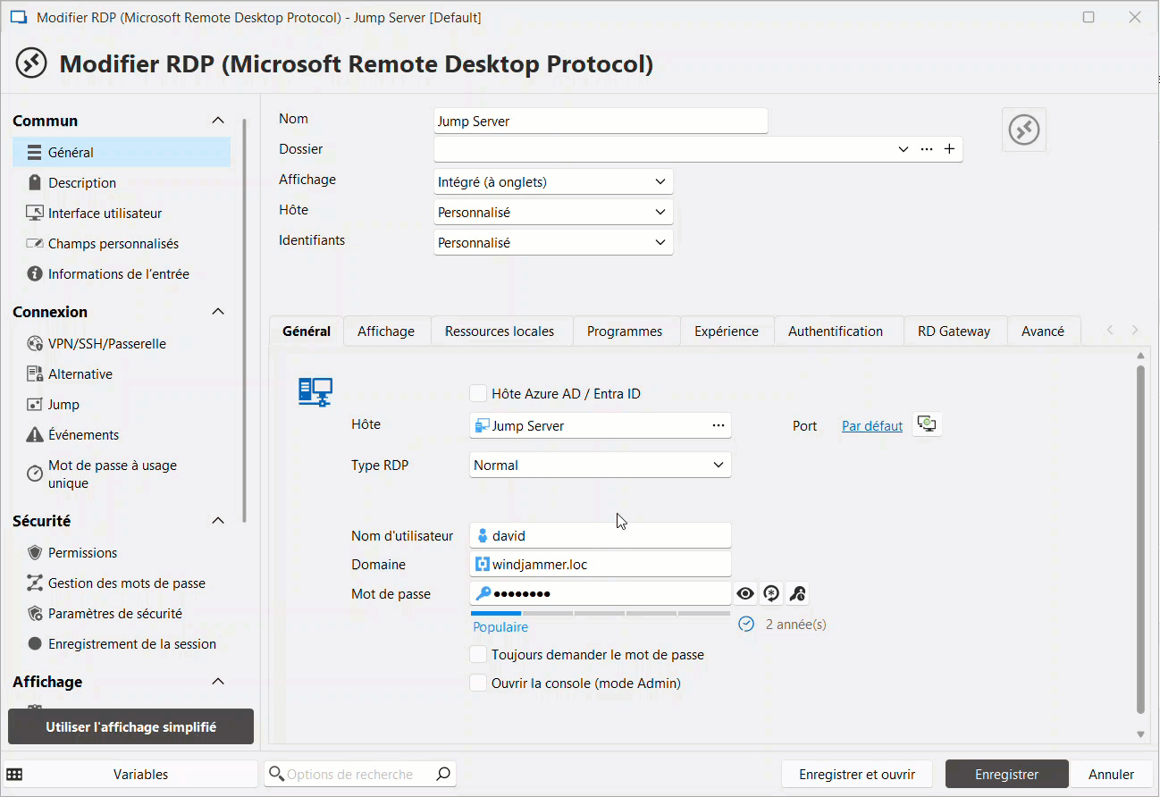Screen dimensions: 1160x797
Task: Click the Par défaut port link
Action: tap(871, 426)
